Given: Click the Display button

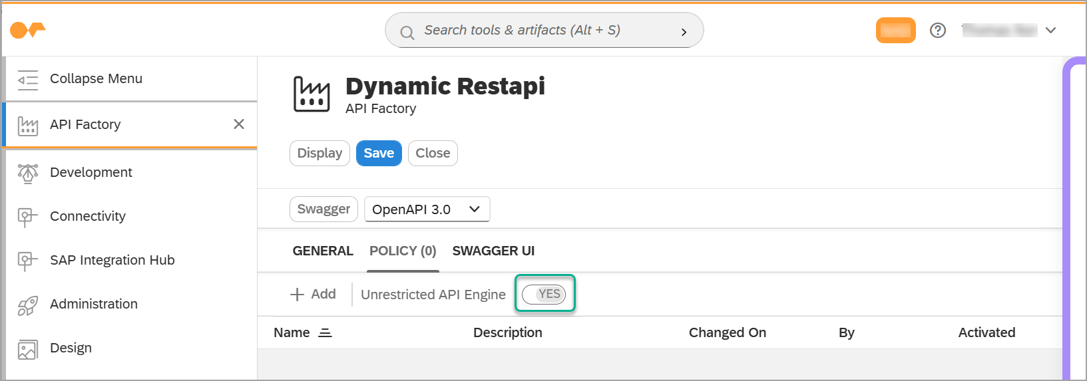Looking at the screenshot, I should click(x=320, y=153).
